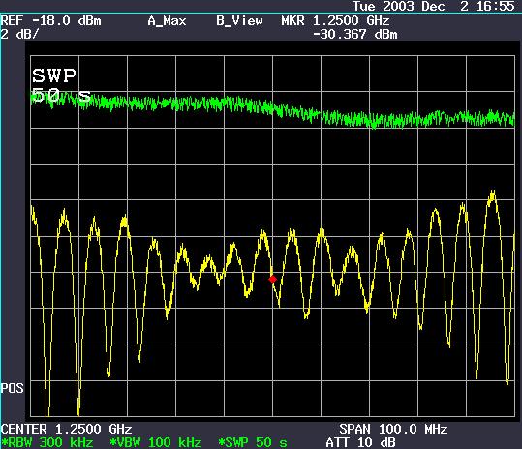Click the green max-hold trace
522x449 pixels.
(272, 108)
